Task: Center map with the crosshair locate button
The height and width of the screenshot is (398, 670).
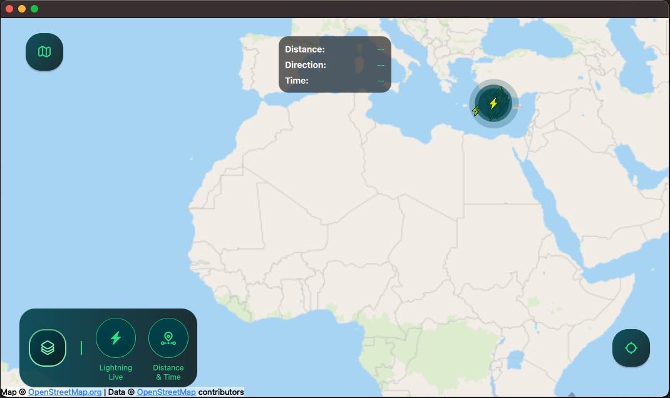Action: [631, 348]
